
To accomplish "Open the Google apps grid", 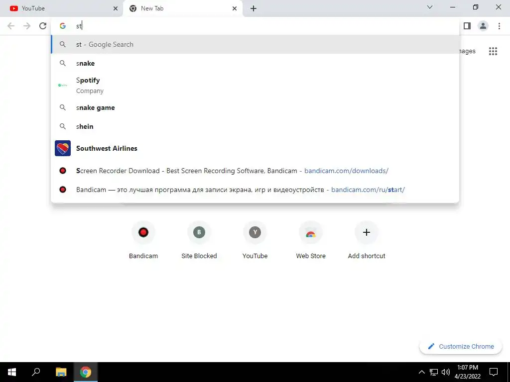I will (493, 51).
